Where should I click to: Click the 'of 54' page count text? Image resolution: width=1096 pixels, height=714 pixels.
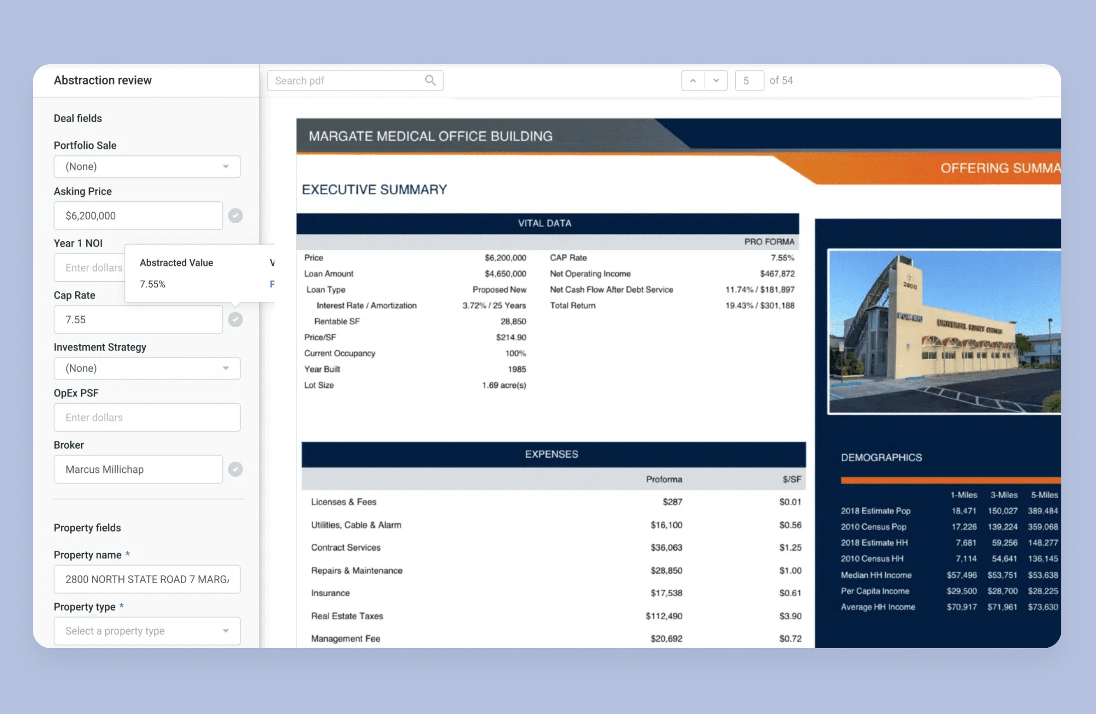pos(781,81)
